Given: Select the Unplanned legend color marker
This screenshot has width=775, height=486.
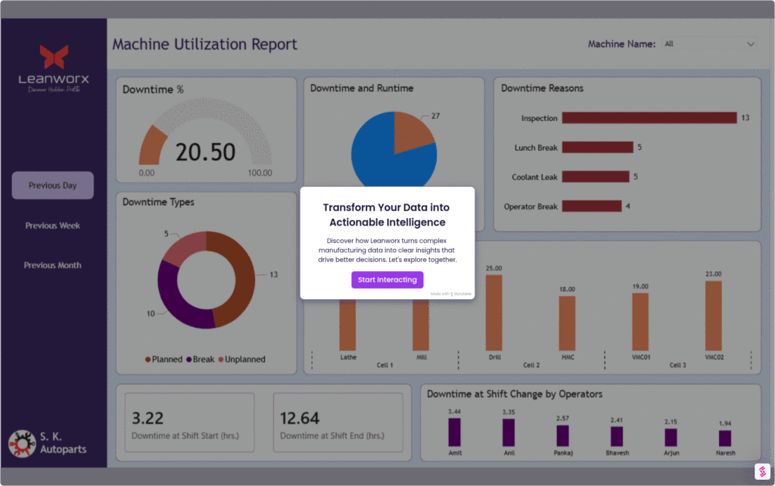Looking at the screenshot, I should point(221,360).
